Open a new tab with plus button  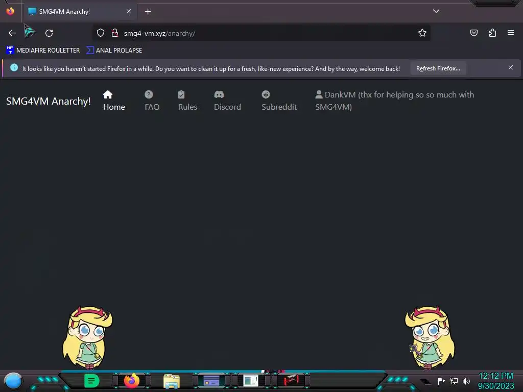click(x=148, y=12)
